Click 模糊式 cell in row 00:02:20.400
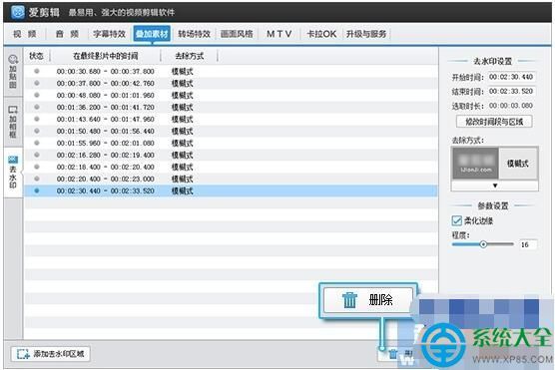This screenshot has height=370, width=555. pyautogui.click(x=183, y=179)
